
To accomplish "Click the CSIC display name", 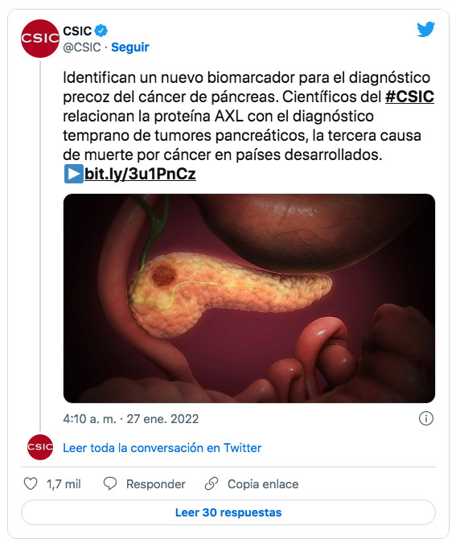I will tap(77, 31).
